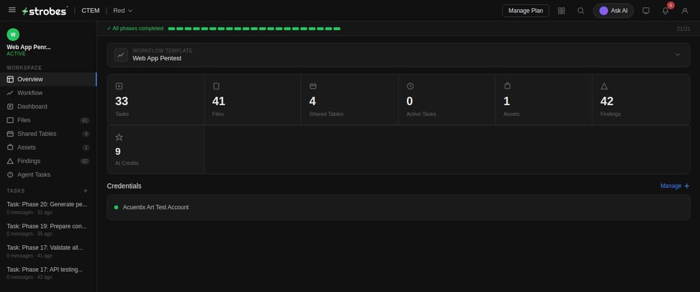Screen dimensions: 700x292
Task: Click the Manage Plan button
Action: 526,11
